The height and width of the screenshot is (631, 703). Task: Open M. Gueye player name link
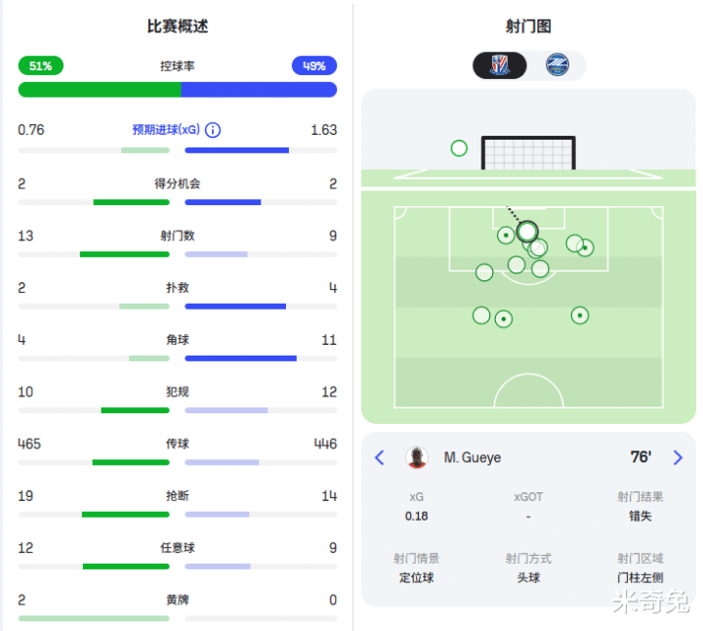point(472,457)
